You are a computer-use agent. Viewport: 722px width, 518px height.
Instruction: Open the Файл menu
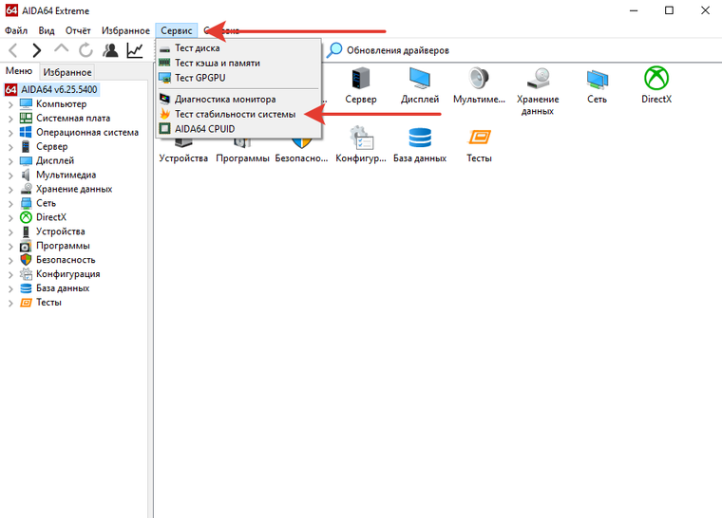tap(16, 30)
